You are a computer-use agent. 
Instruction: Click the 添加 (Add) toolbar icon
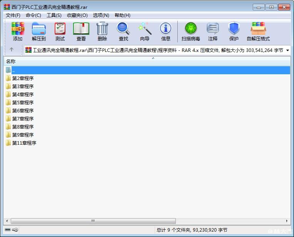[18, 32]
